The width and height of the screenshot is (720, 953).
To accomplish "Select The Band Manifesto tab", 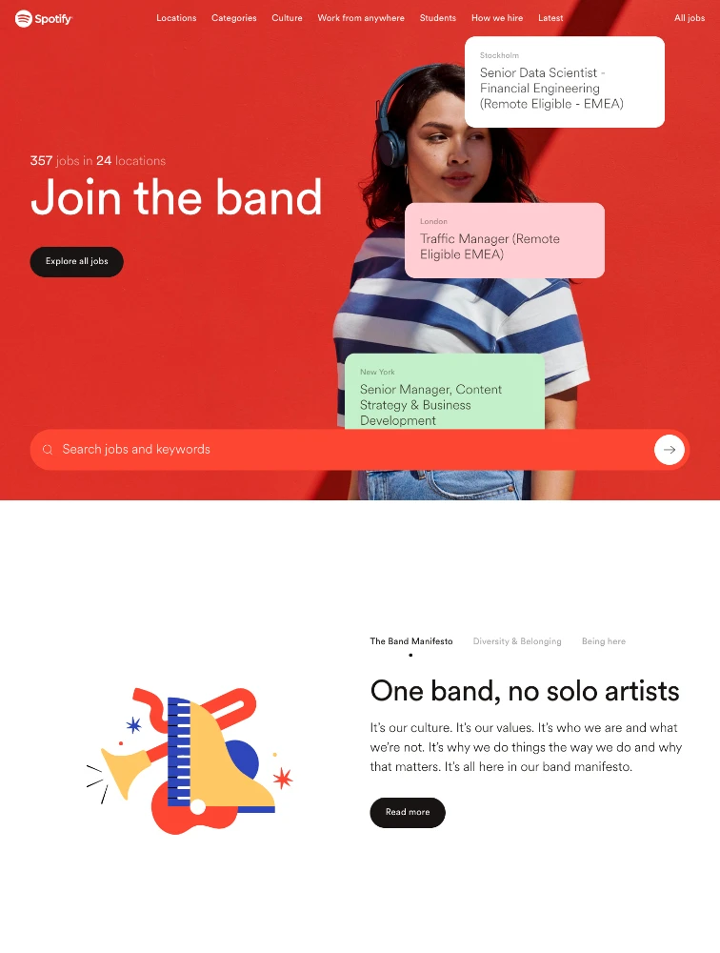I will pos(411,641).
